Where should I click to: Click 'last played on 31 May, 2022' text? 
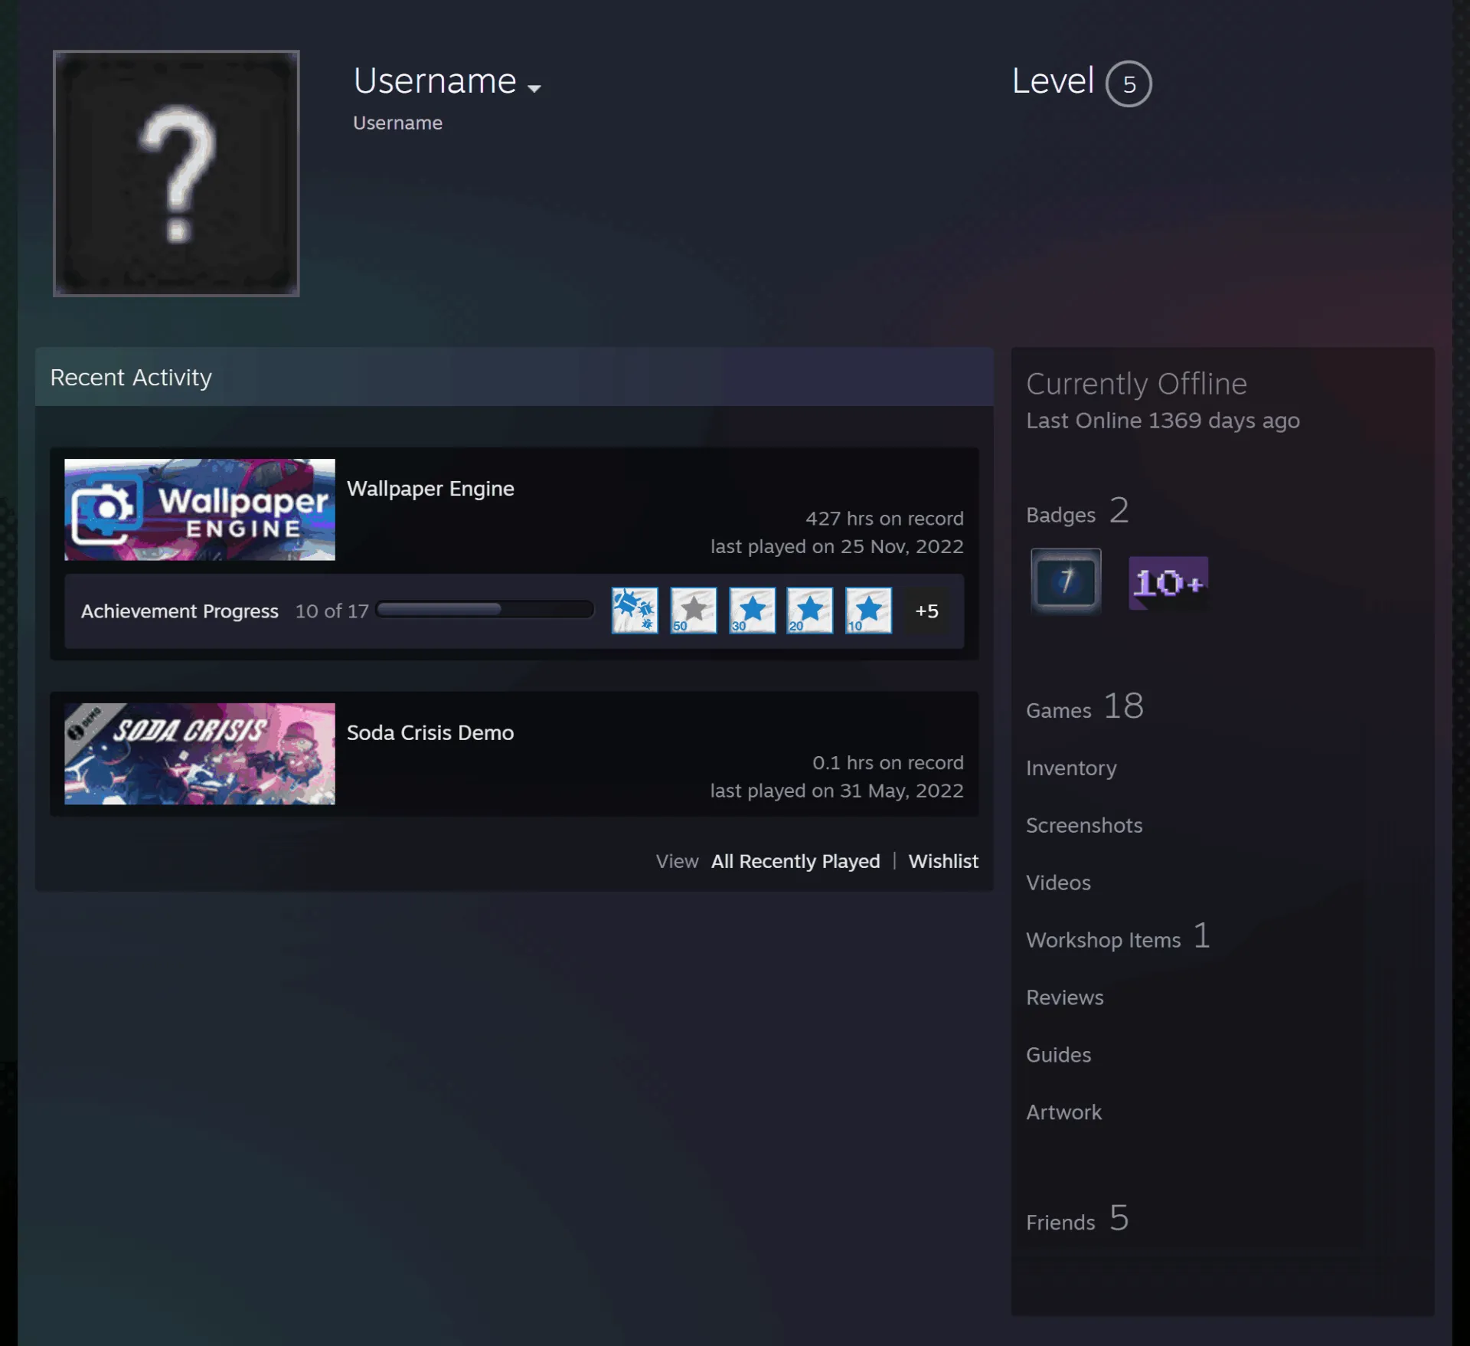837,791
